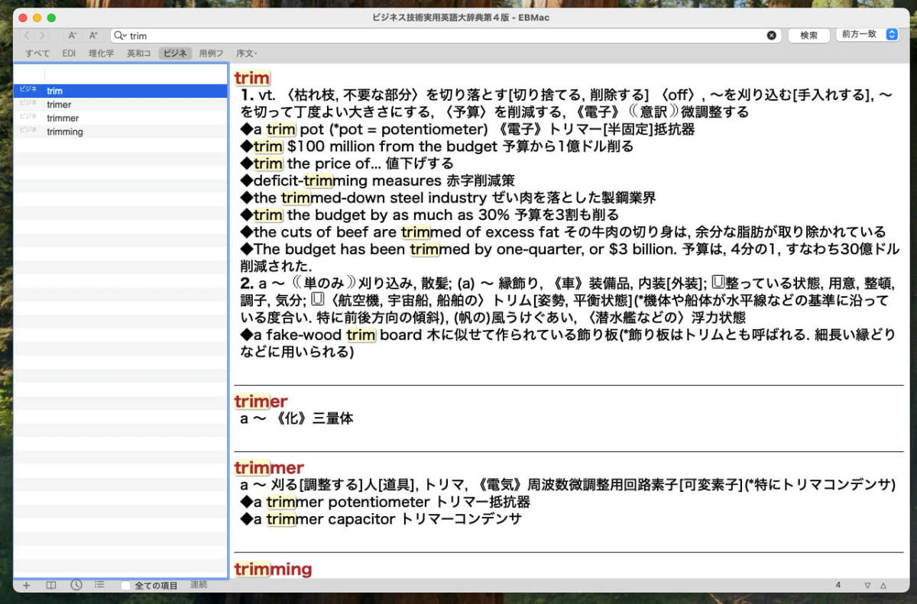The width and height of the screenshot is (917, 604).
Task: Enable the 全ての項目 checkbox
Action: pyautogui.click(x=126, y=586)
